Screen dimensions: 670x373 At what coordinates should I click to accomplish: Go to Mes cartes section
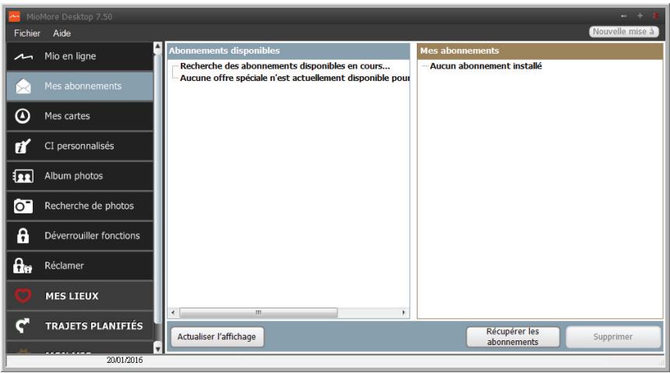pyautogui.click(x=80, y=116)
